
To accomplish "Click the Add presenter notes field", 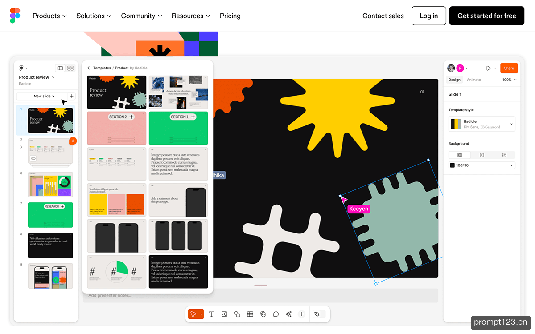I will 260,295.
